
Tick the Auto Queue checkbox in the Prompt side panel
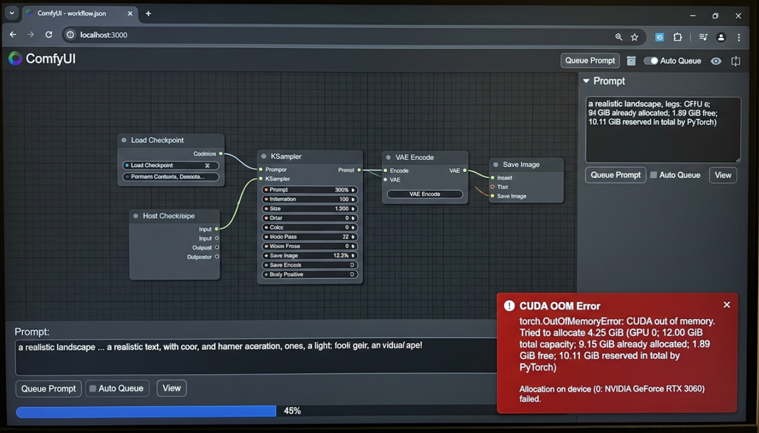tap(653, 175)
